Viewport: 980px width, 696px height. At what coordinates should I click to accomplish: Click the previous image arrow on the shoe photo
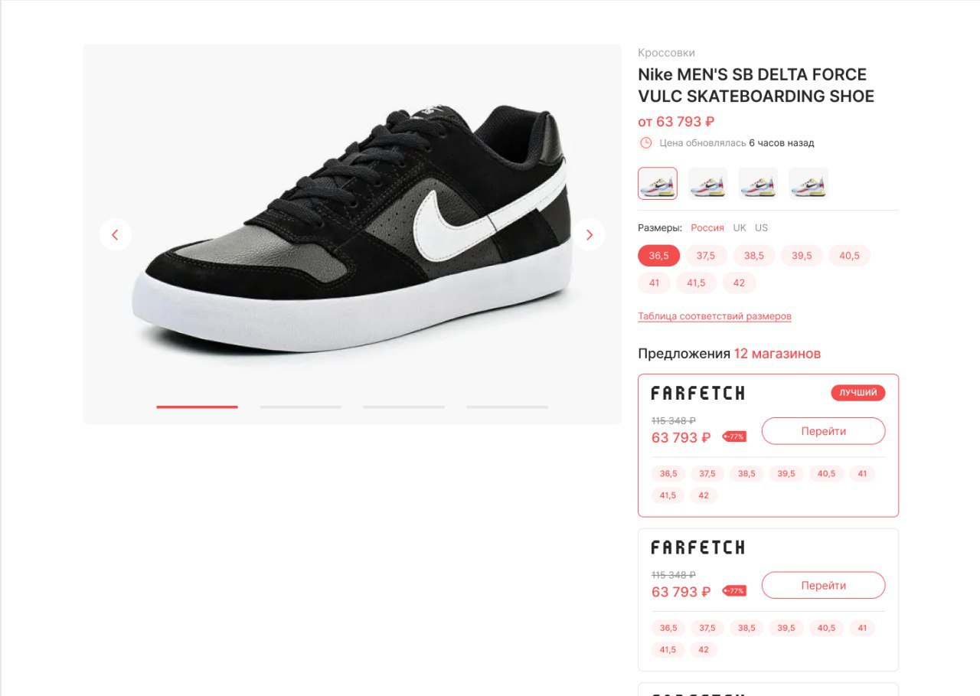pos(116,235)
